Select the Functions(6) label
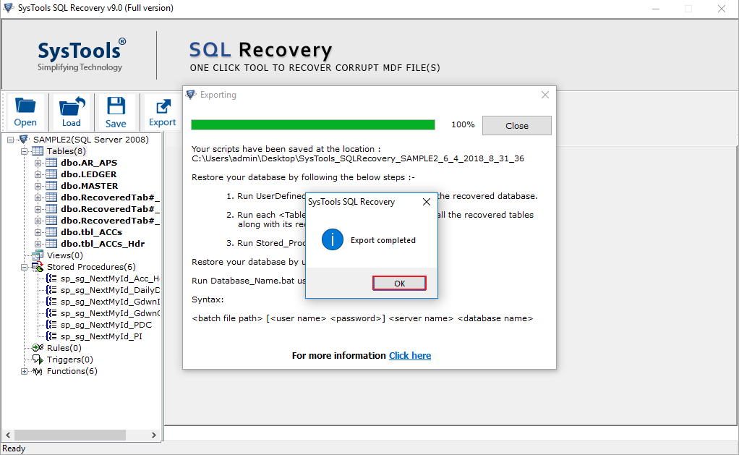739x455 pixels. 72,371
